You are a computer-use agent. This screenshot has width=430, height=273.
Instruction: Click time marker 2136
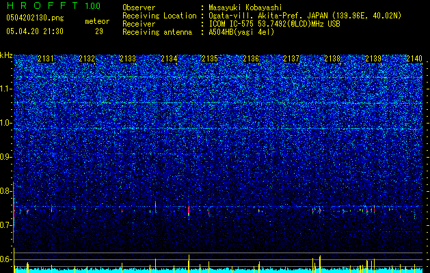click(251, 59)
